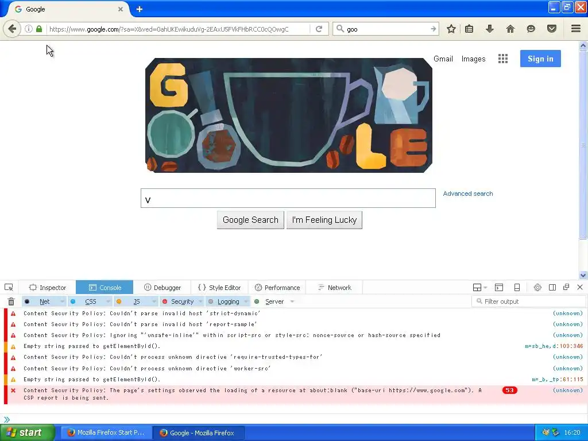
Task: Open Gmail link
Action: [443, 59]
